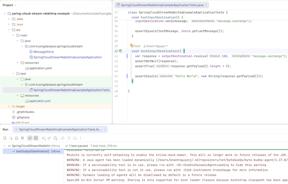Click the Rerun Failed Tests icon

tap(11, 138)
